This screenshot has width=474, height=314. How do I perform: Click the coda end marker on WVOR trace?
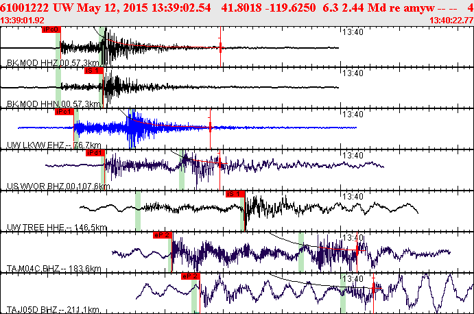[x=220, y=164]
